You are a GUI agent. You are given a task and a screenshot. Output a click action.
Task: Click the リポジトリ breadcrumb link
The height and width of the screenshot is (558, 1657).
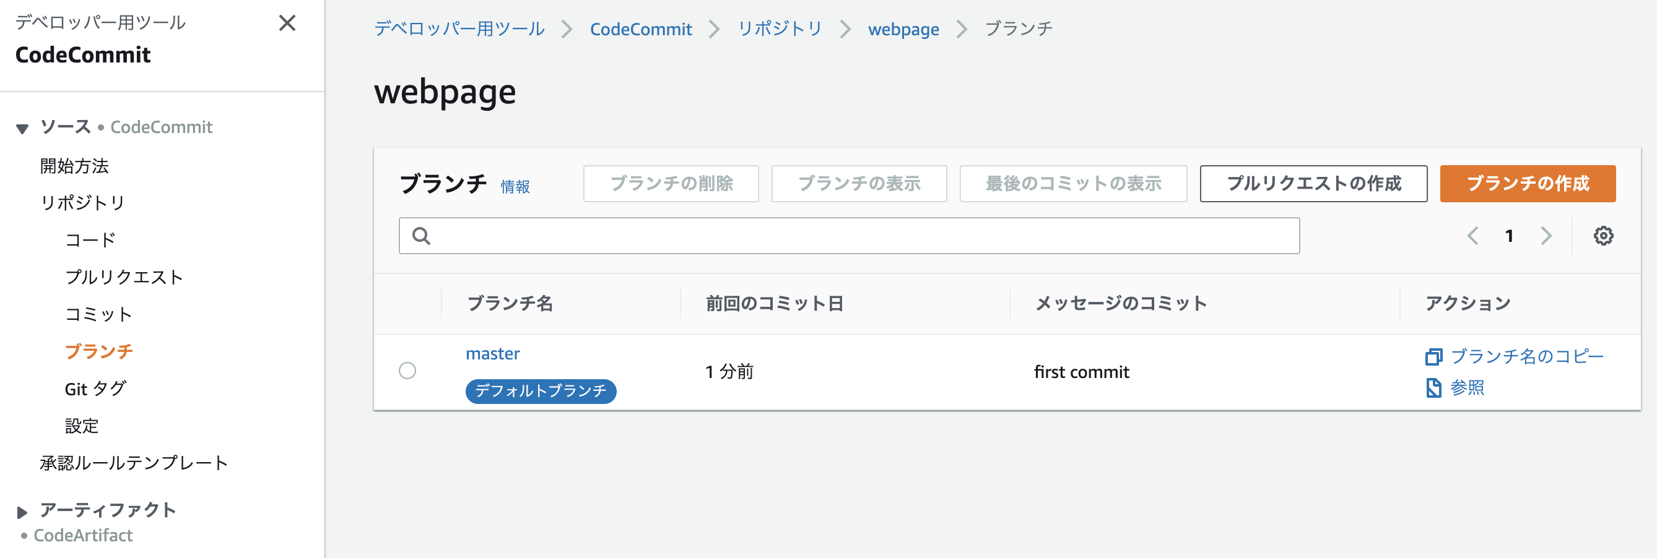pyautogui.click(x=780, y=29)
